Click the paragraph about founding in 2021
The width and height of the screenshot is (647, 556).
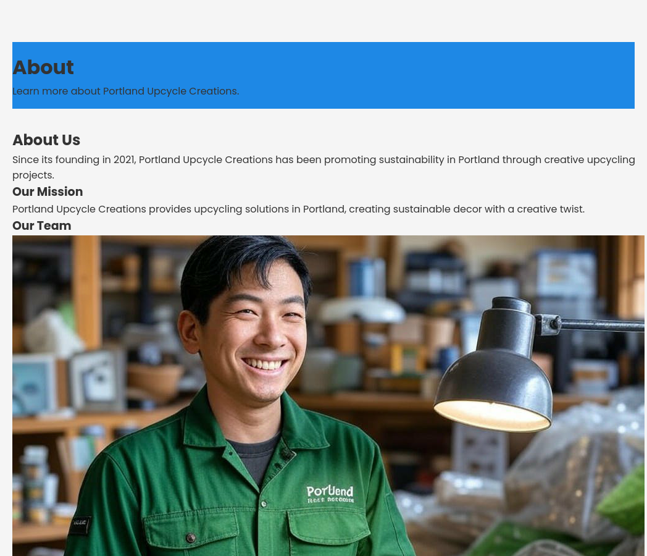coord(323,167)
